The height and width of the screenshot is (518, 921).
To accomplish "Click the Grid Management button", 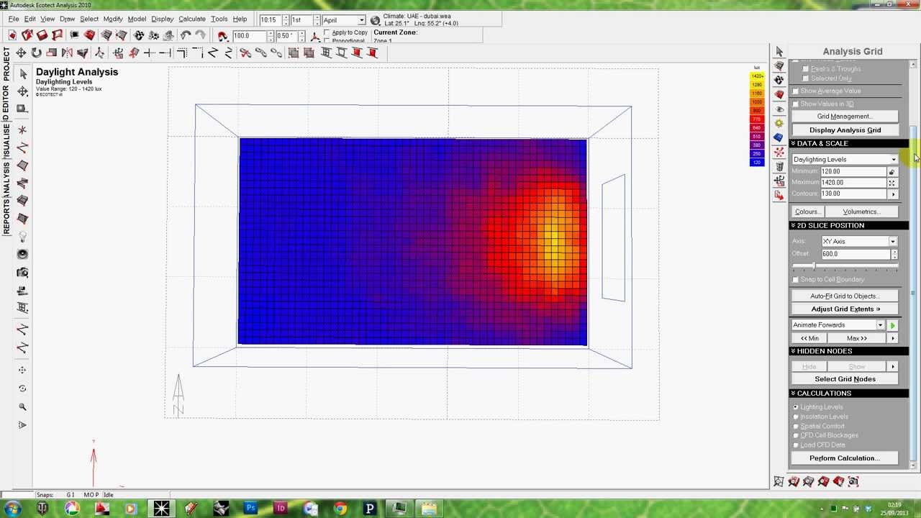I will (845, 117).
